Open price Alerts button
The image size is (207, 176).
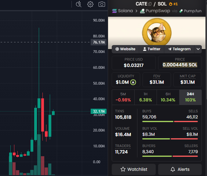[180, 169]
